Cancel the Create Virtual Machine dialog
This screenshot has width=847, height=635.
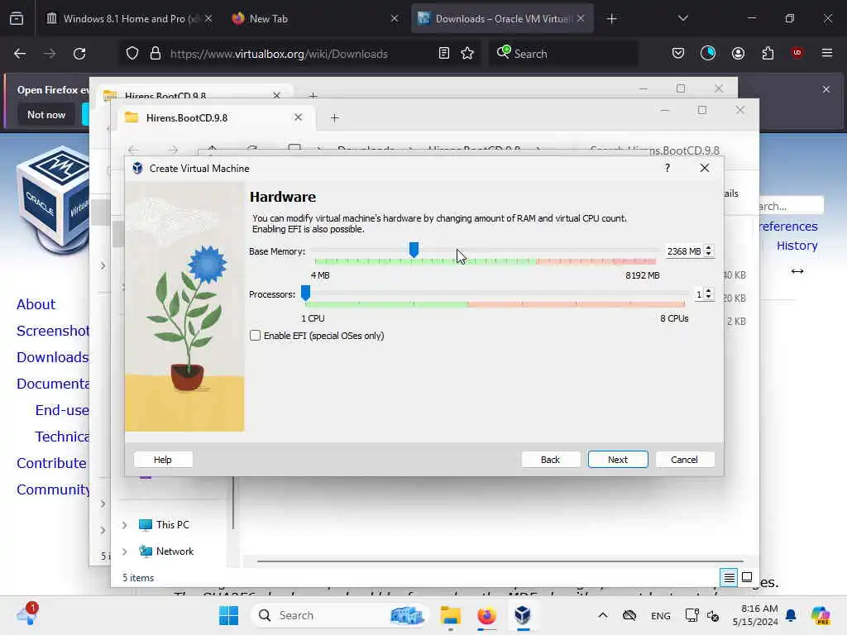pyautogui.click(x=684, y=460)
